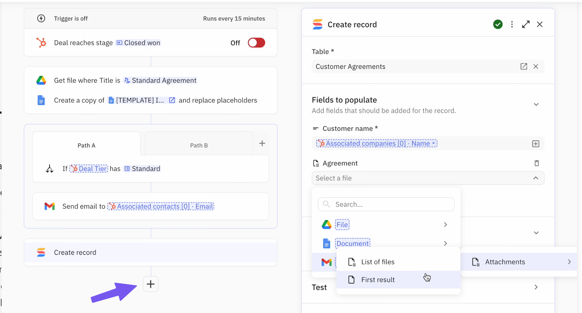Click the TEMPLATE document name pill
The height and width of the screenshot is (313, 582).
click(x=136, y=100)
